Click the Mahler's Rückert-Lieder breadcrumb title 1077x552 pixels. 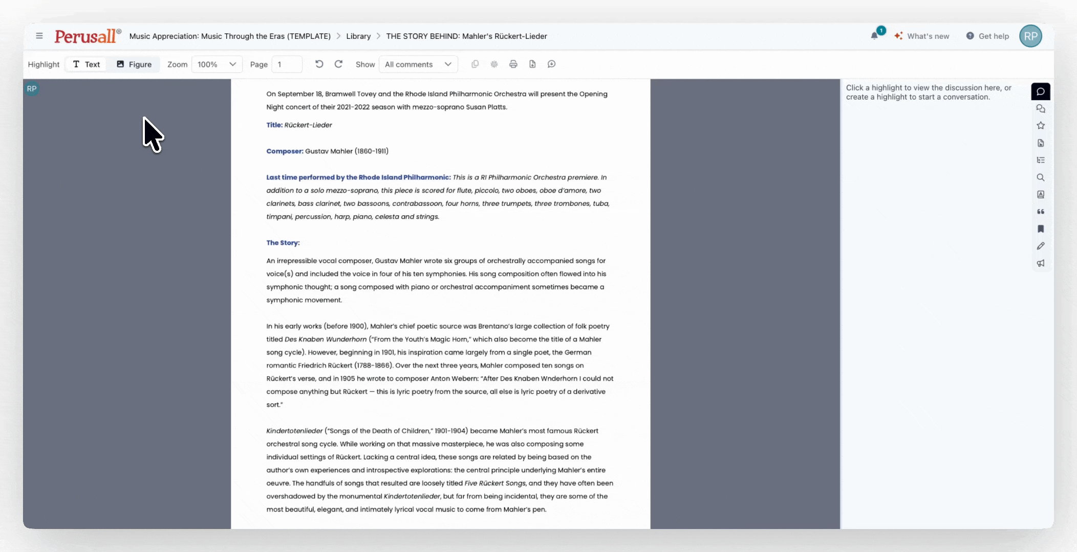[x=466, y=36]
